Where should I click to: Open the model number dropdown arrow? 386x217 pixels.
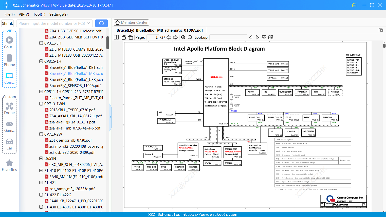coord(88,23)
